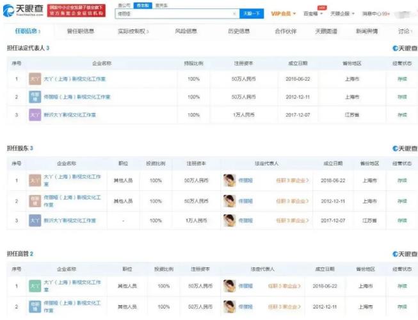This screenshot has height=320, width=418.
Task: Click the 担任法定代表人 section heading
Action: click(28, 48)
